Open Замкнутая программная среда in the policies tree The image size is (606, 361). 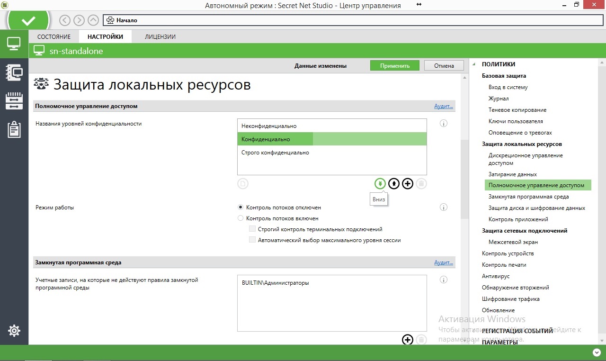[529, 197]
